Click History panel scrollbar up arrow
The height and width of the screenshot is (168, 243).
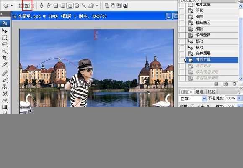(x=240, y=6)
